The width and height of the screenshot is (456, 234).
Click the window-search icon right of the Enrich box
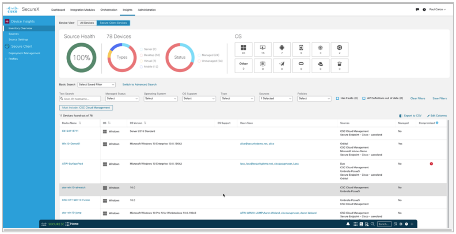click(395, 224)
